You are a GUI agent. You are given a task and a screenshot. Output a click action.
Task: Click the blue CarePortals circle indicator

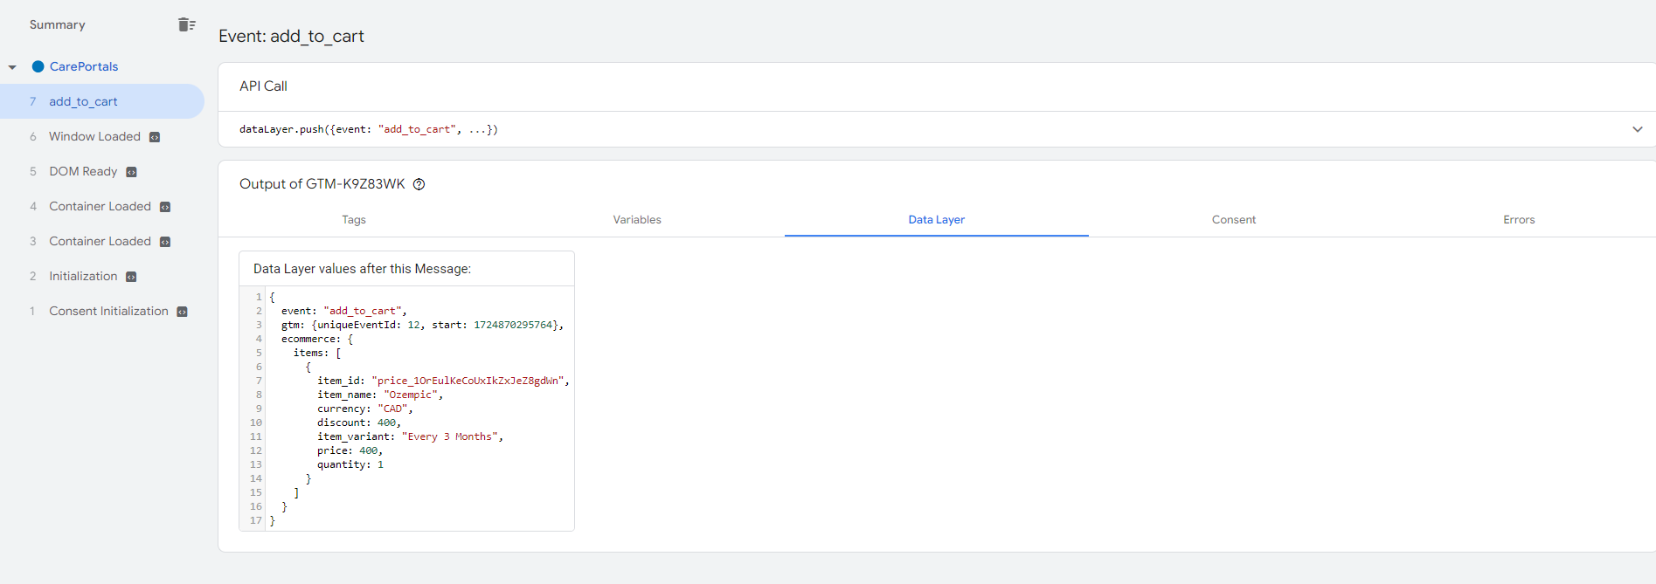tap(38, 66)
